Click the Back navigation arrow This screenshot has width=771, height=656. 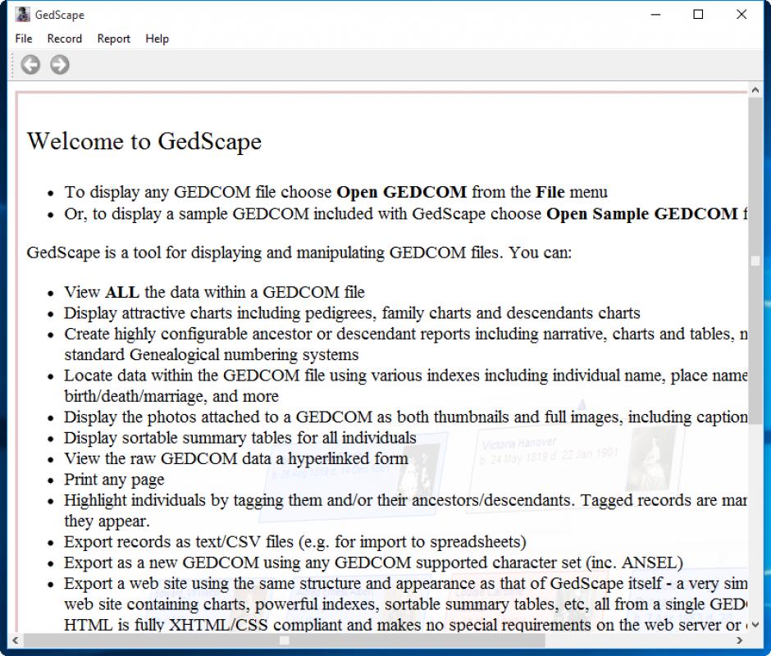30,65
